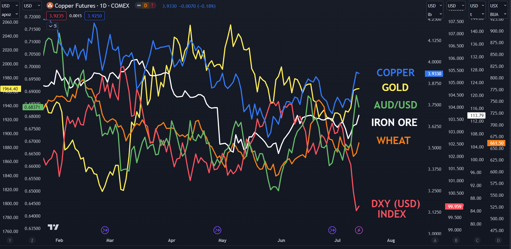
Task: Select the IRON ORE text annotation
Action: [x=394, y=122]
